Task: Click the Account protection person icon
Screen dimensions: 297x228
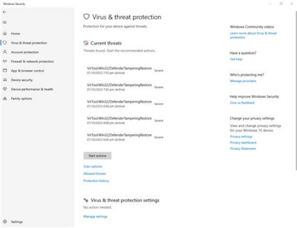Action: [x=5, y=52]
